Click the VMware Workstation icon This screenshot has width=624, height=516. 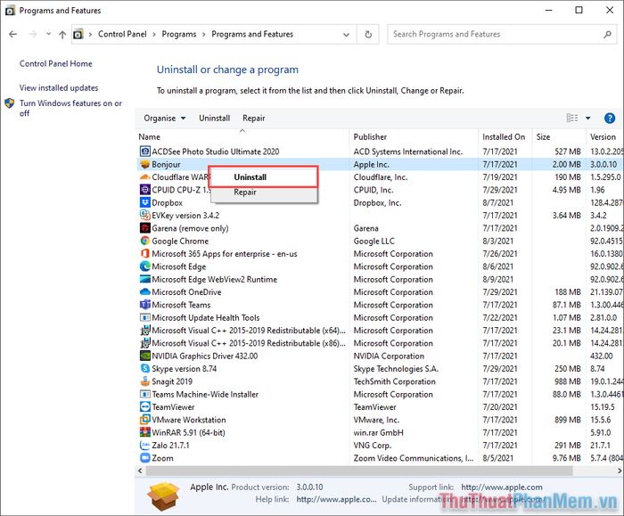(x=145, y=420)
